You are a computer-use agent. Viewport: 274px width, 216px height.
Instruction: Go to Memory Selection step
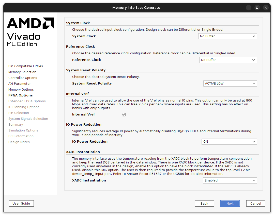[x=22, y=72]
